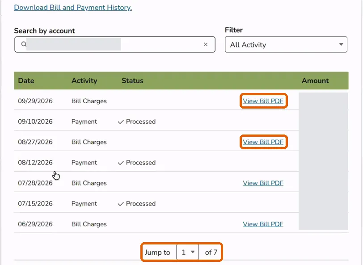View Bill PDF for 08/27/2026 charges
Viewport: 363px width, 265px height.
pos(263,142)
